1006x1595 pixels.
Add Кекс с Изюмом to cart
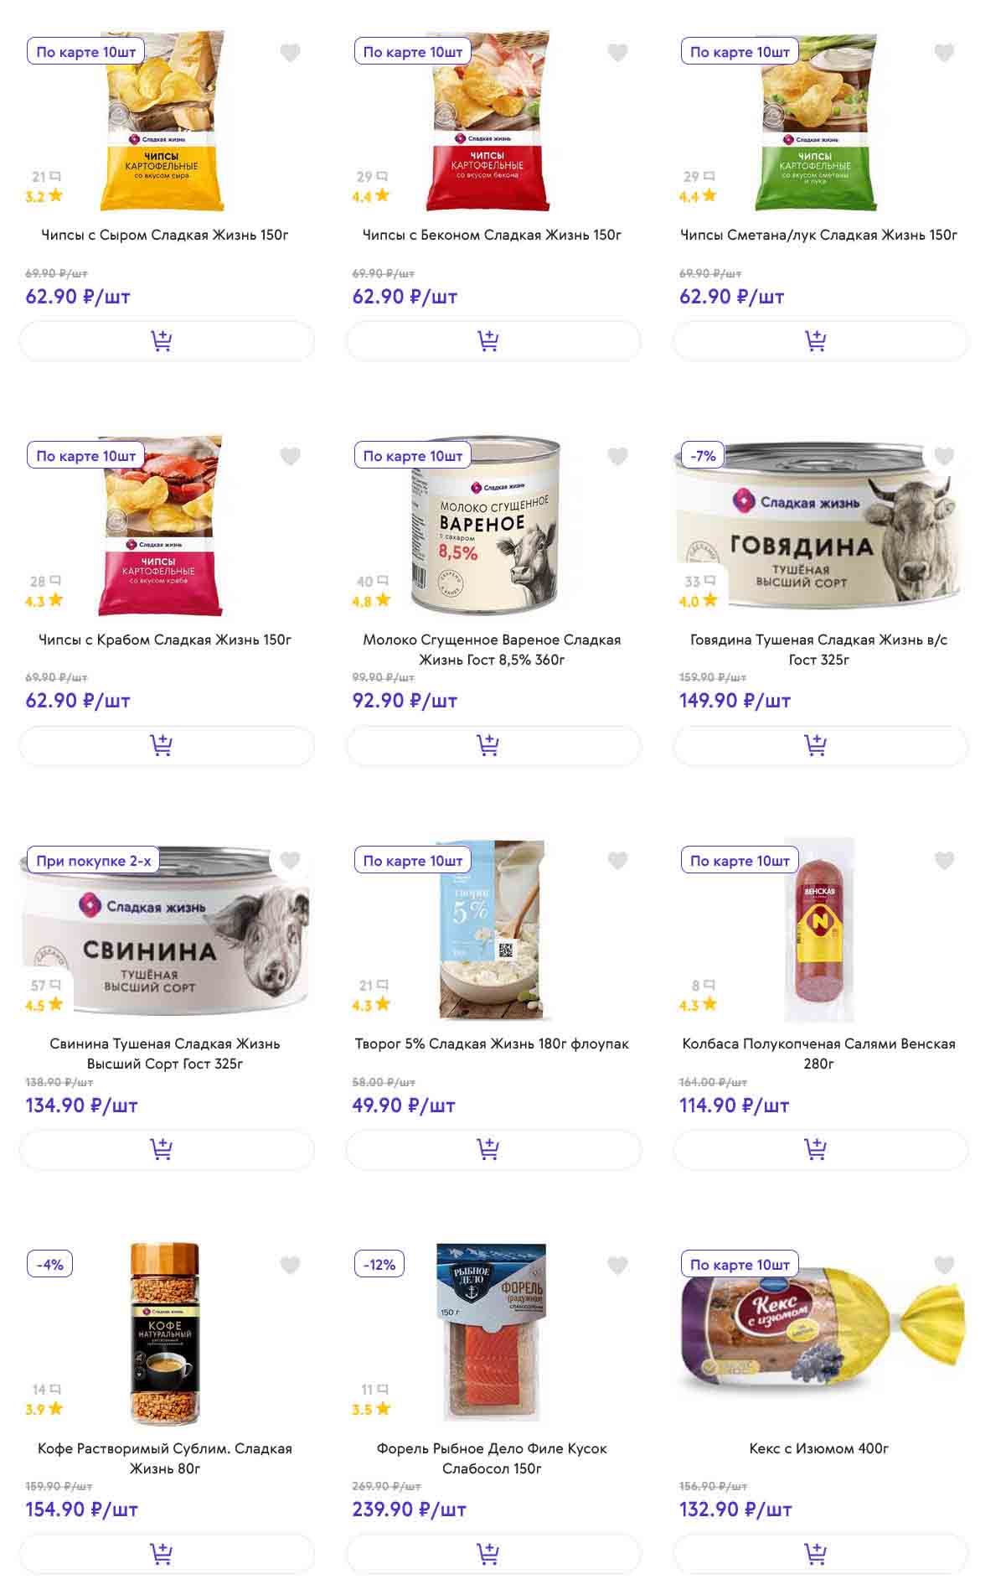click(820, 1554)
